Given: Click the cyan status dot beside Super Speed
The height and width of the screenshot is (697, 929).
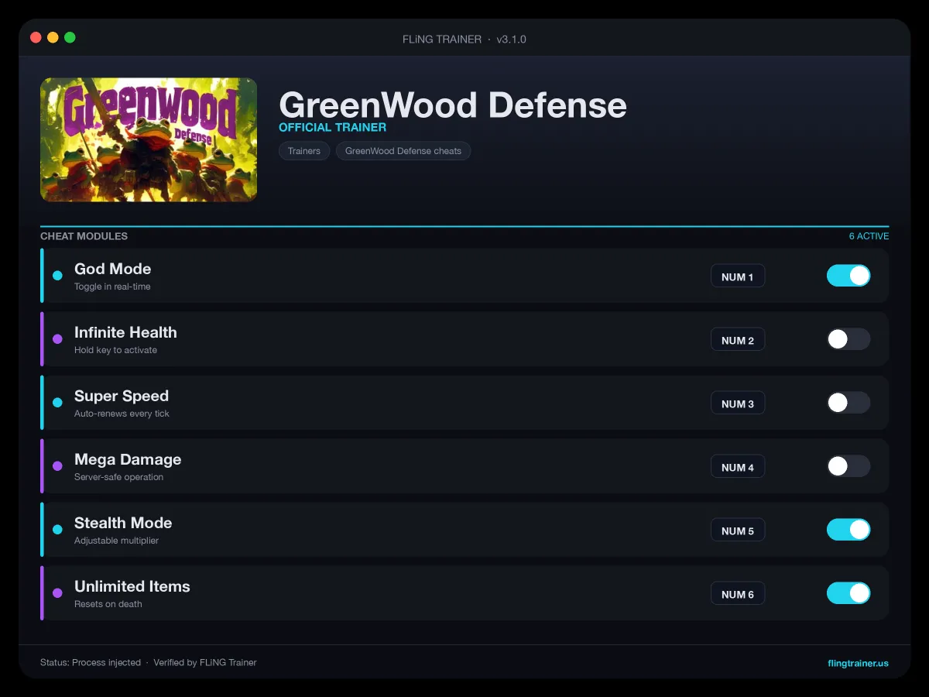Looking at the screenshot, I should [x=57, y=403].
